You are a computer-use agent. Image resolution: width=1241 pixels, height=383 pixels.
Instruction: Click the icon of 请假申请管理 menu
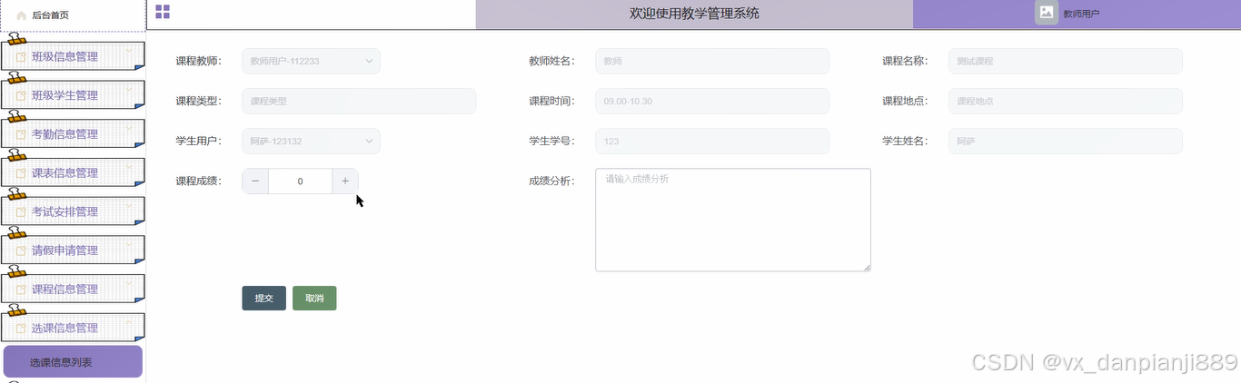[x=21, y=250]
